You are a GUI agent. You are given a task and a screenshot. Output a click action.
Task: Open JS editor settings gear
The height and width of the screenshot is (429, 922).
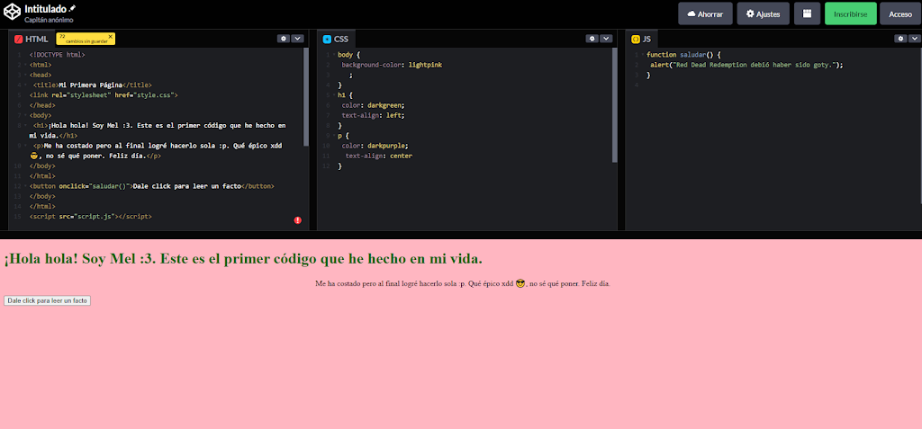click(900, 39)
